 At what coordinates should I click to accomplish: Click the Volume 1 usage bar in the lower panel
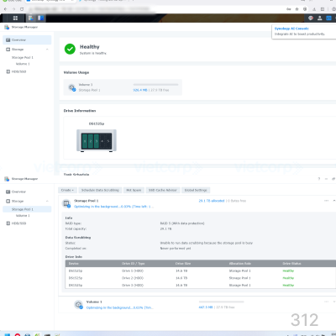tap(221, 302)
